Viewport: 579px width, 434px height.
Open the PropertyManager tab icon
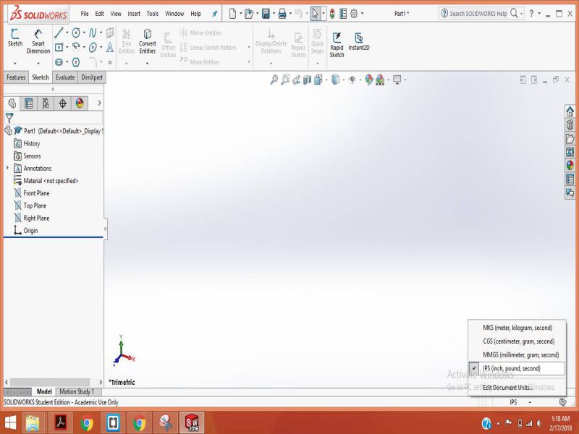28,103
